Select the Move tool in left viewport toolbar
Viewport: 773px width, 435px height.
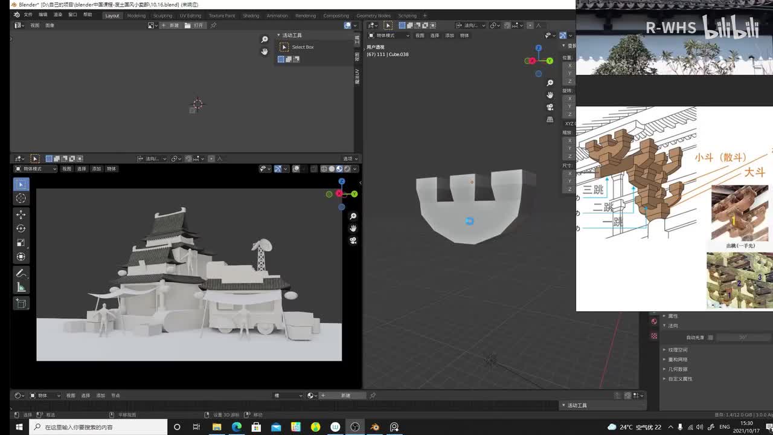tap(21, 214)
